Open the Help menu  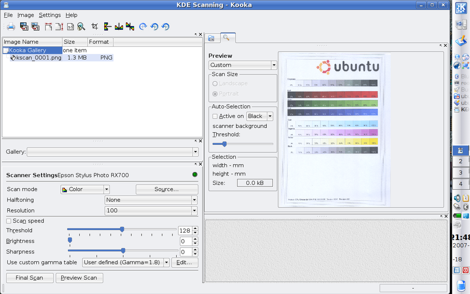[x=71, y=15]
